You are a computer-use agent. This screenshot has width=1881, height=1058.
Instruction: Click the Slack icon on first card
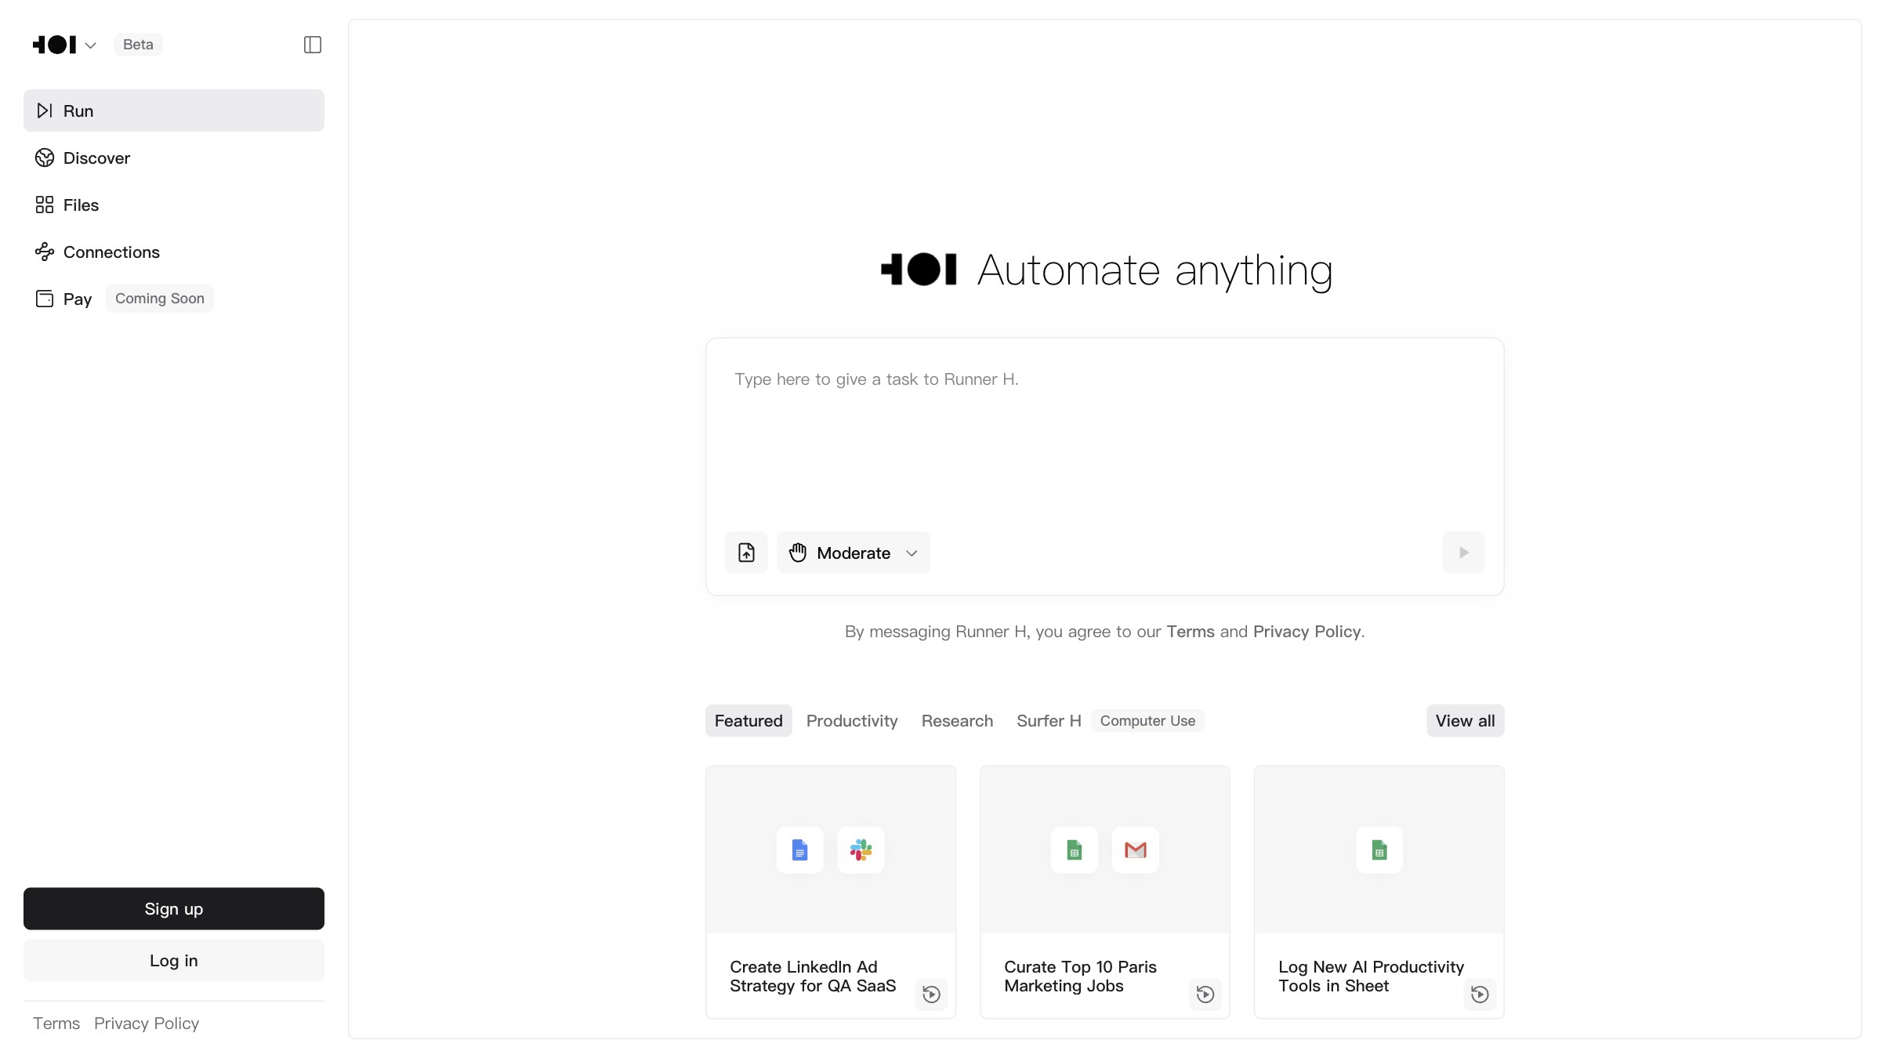[x=861, y=850]
